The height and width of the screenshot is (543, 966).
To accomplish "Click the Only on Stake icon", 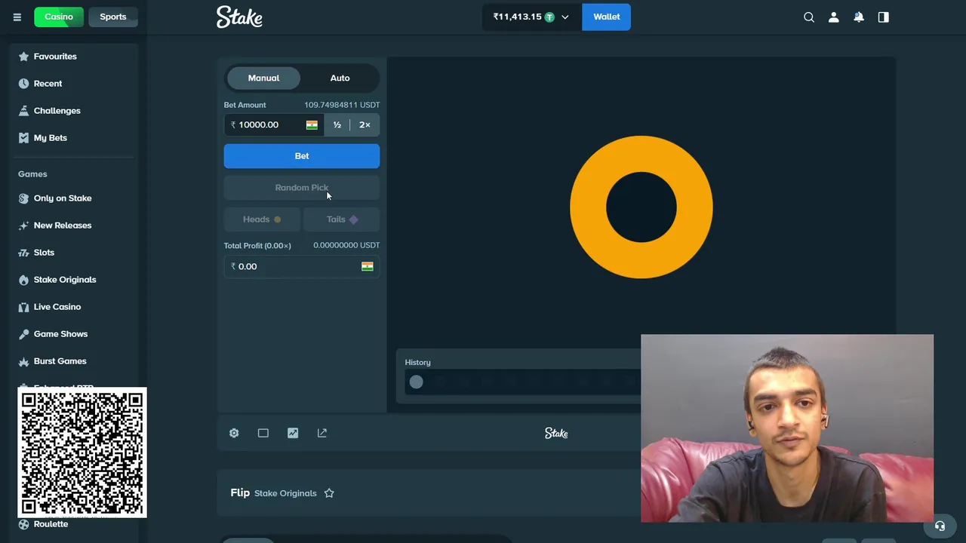I will 23,198.
